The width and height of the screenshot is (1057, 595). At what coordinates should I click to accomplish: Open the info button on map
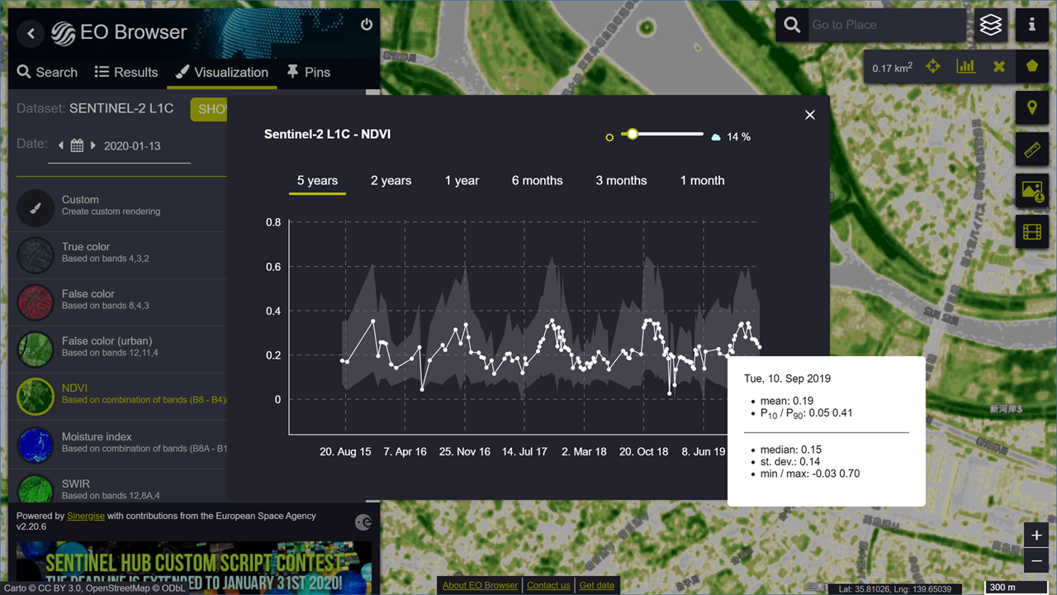point(1032,26)
